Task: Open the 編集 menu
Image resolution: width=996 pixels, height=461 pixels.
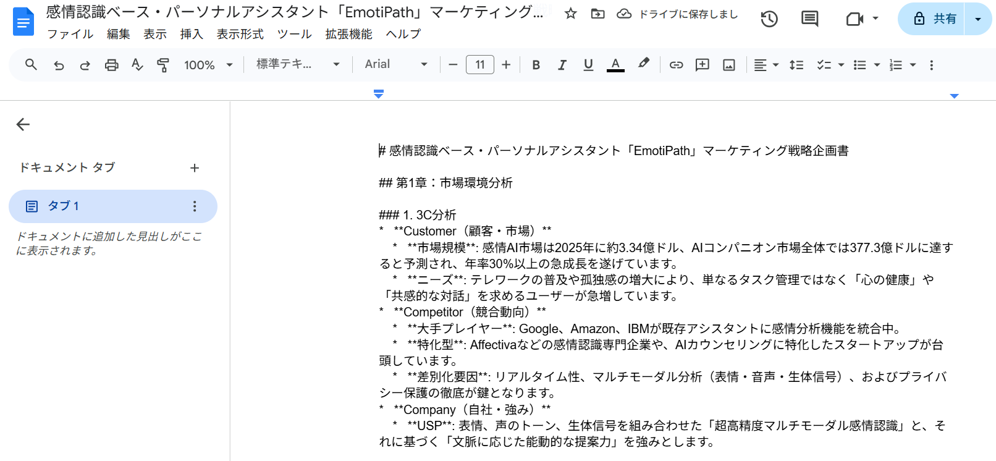Action: 119,34
